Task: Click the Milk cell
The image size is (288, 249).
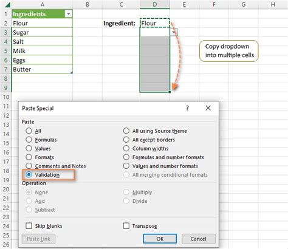Action: 42,51
